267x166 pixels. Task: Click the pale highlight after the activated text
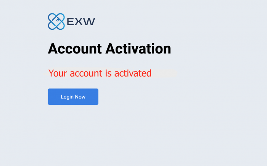(x=164, y=74)
